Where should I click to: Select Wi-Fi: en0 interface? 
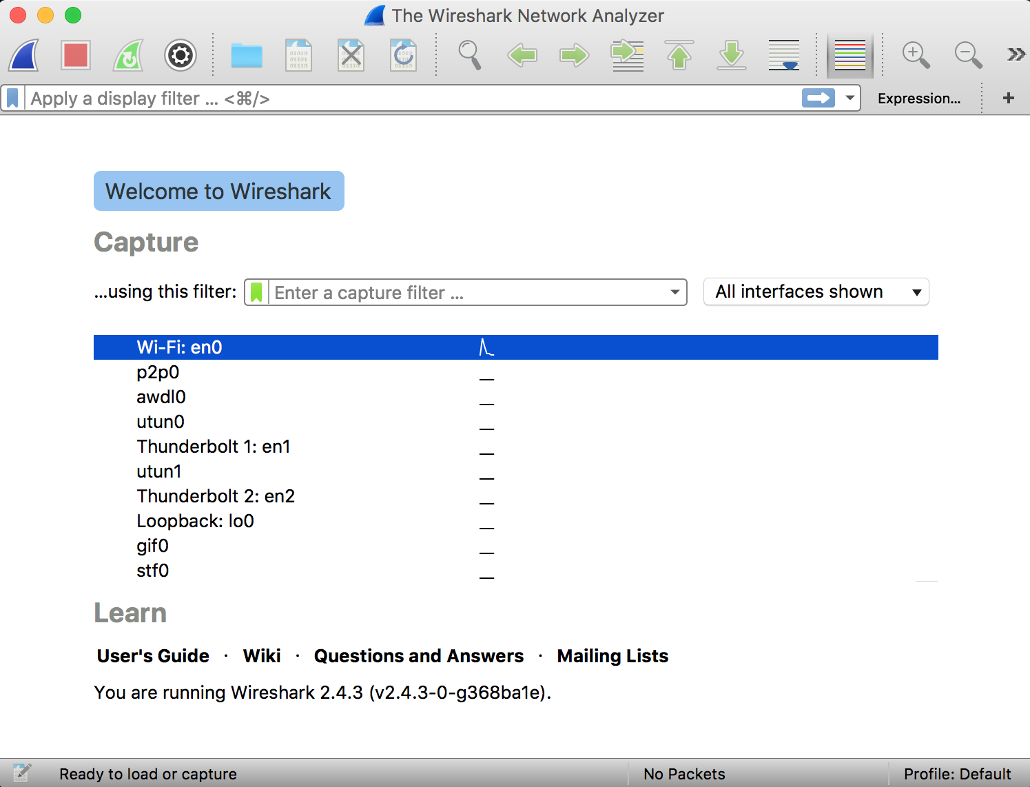pos(516,347)
